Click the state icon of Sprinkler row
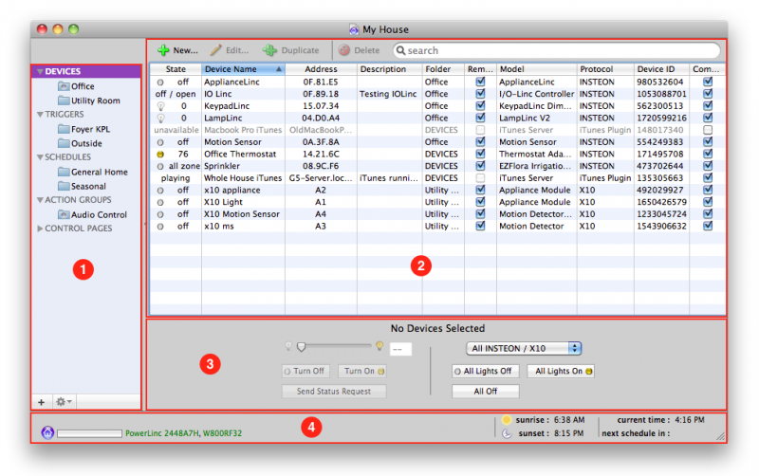Viewport: 759px width, 476px height. tap(160, 166)
